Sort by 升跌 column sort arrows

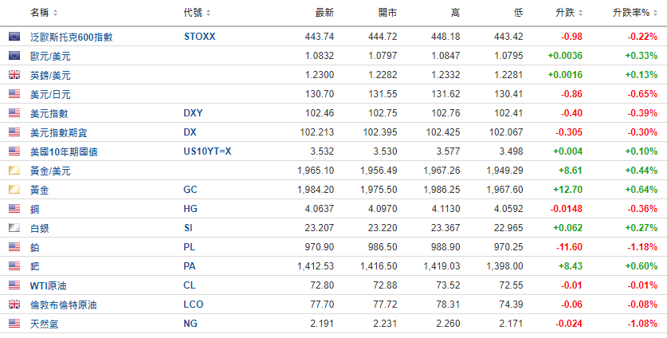tap(581, 14)
